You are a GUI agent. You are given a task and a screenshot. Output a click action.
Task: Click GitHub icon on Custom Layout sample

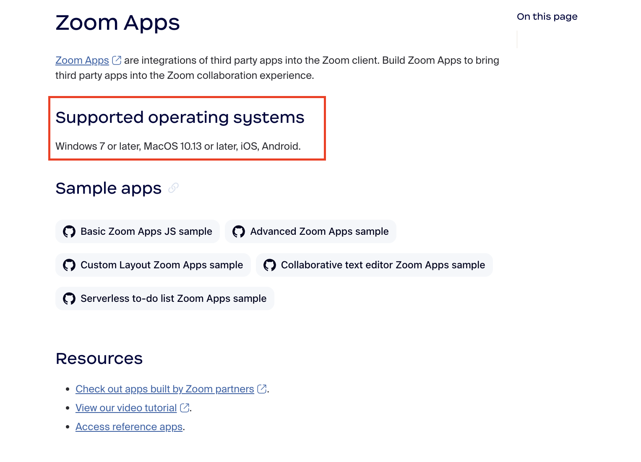(69, 265)
